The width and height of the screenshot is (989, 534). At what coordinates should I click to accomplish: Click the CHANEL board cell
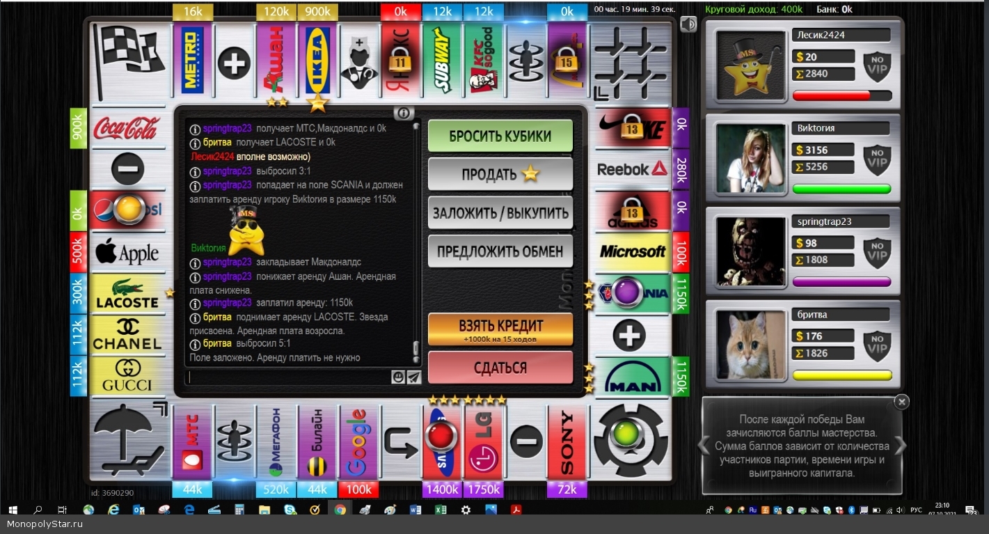pos(128,335)
